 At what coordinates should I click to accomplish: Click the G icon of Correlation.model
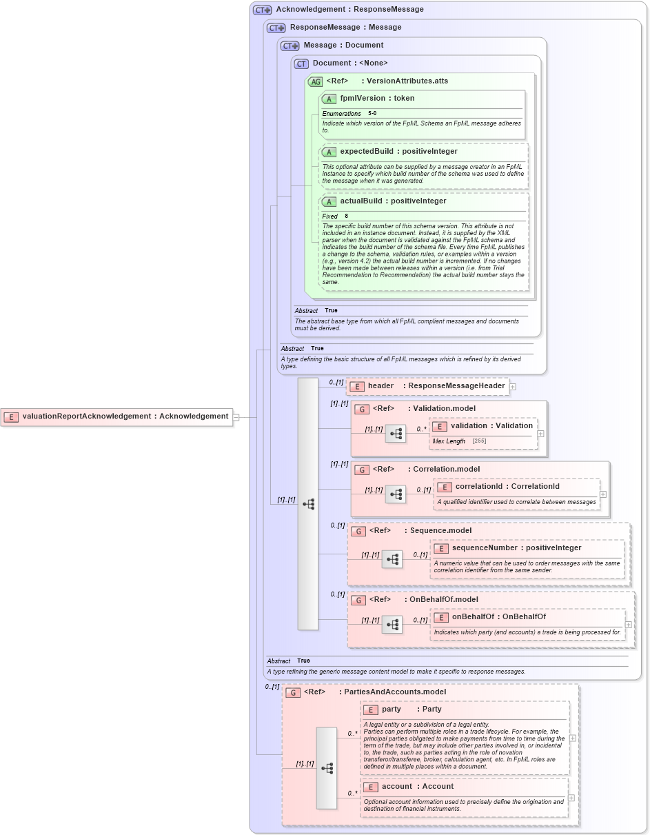(362, 470)
